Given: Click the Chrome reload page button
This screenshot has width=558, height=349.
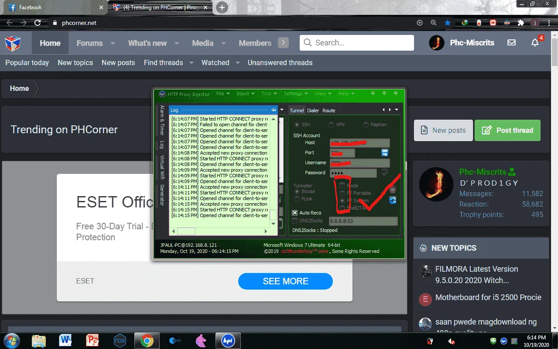Looking at the screenshot, I should point(38,23).
